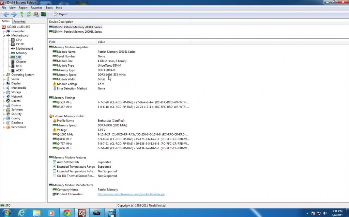This screenshot has width=349, height=217.
Task: Click the Back arrow toolbar icon
Action: (x=6, y=14)
